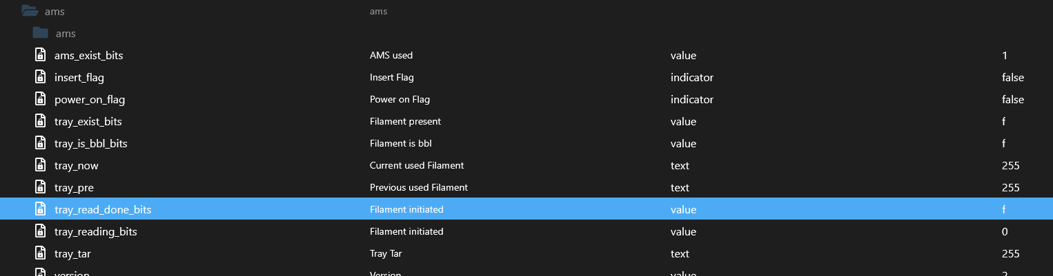Click the open ams folder icon
1053x276 pixels.
(29, 11)
